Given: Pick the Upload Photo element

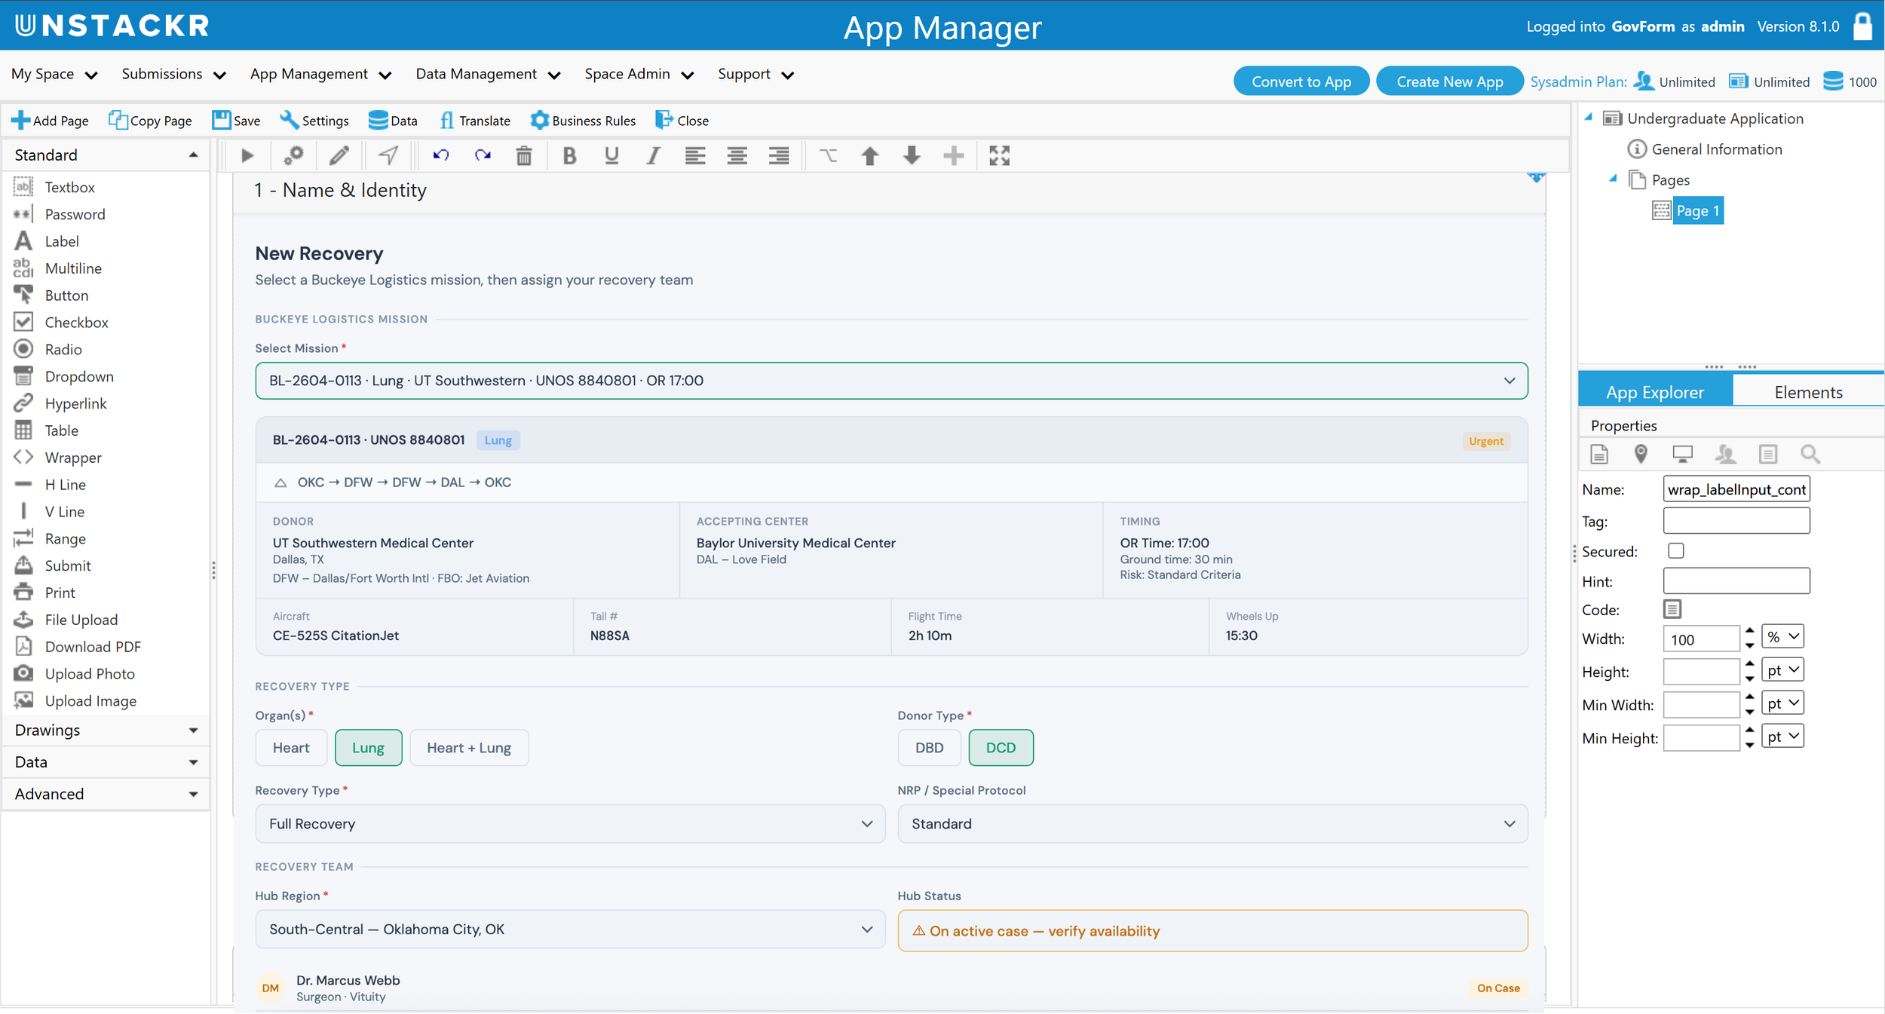Looking at the screenshot, I should point(90,674).
